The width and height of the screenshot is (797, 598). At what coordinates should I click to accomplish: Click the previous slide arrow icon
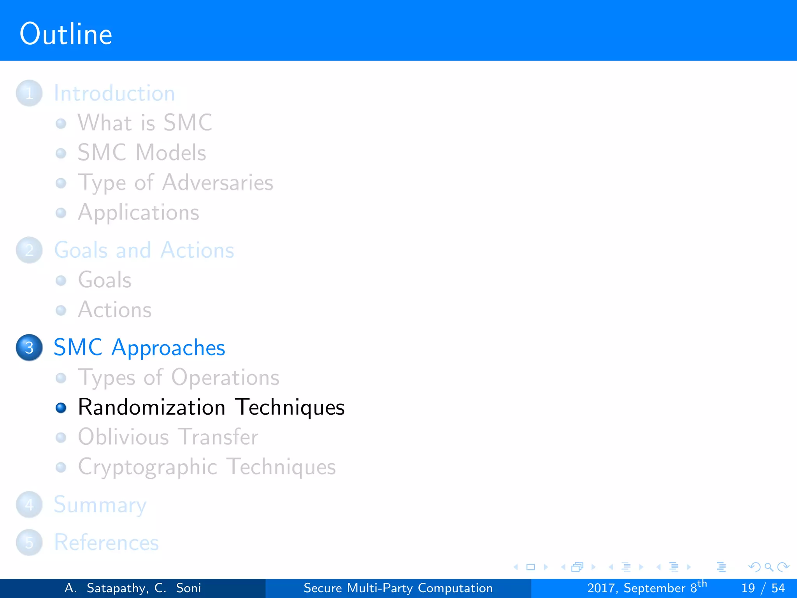coord(516,567)
